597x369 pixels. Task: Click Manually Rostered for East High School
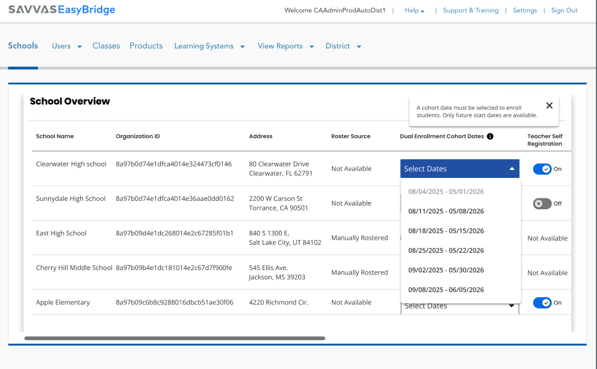360,238
